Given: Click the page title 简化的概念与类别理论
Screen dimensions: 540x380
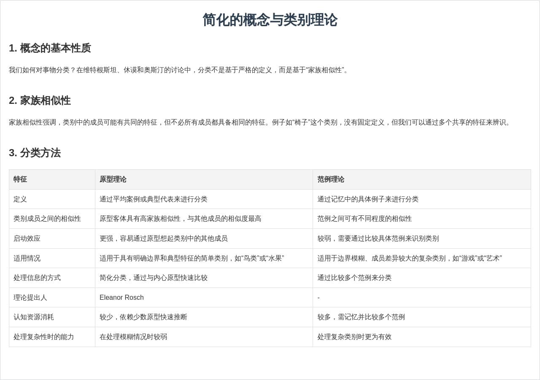Looking at the screenshot, I should click(270, 20).
